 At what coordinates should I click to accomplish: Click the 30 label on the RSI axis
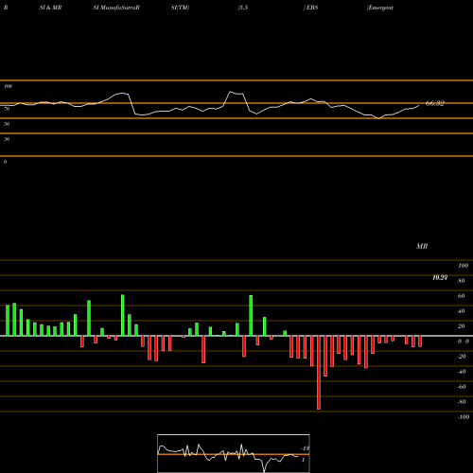click(x=7, y=139)
